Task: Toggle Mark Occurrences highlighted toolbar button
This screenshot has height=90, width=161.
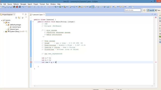Action: pos(93,7)
